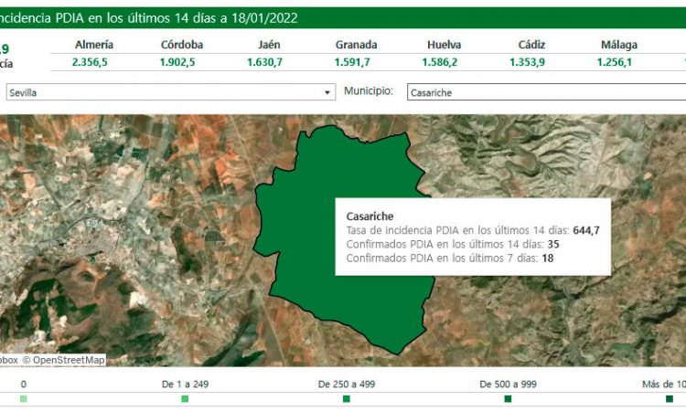686x411 pixels.
Task: Click the Córdoba incidence value 1.902,5
Action: 182,62
